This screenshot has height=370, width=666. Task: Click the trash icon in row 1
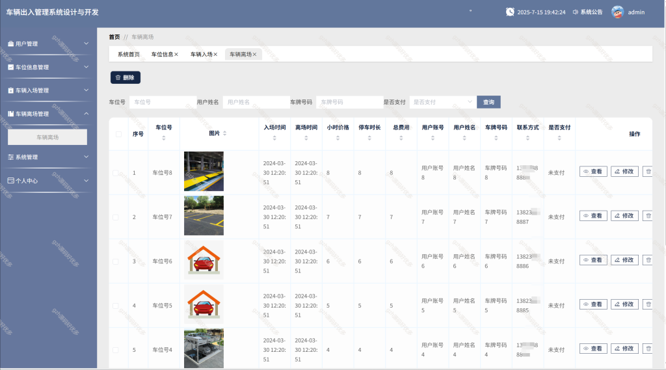pyautogui.click(x=648, y=172)
